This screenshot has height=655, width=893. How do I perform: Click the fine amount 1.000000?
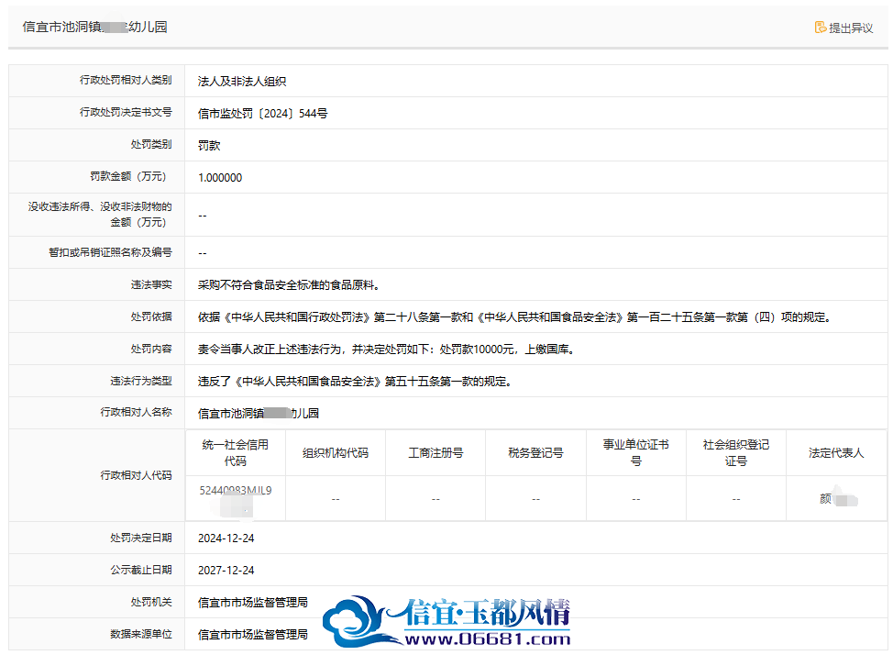(x=220, y=178)
